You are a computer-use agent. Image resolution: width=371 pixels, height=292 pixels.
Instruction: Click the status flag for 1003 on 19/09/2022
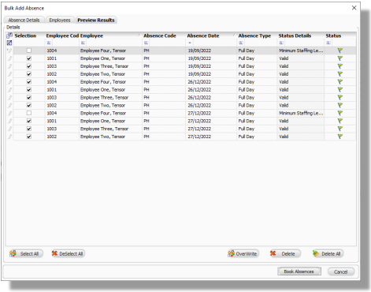pyautogui.click(x=340, y=66)
